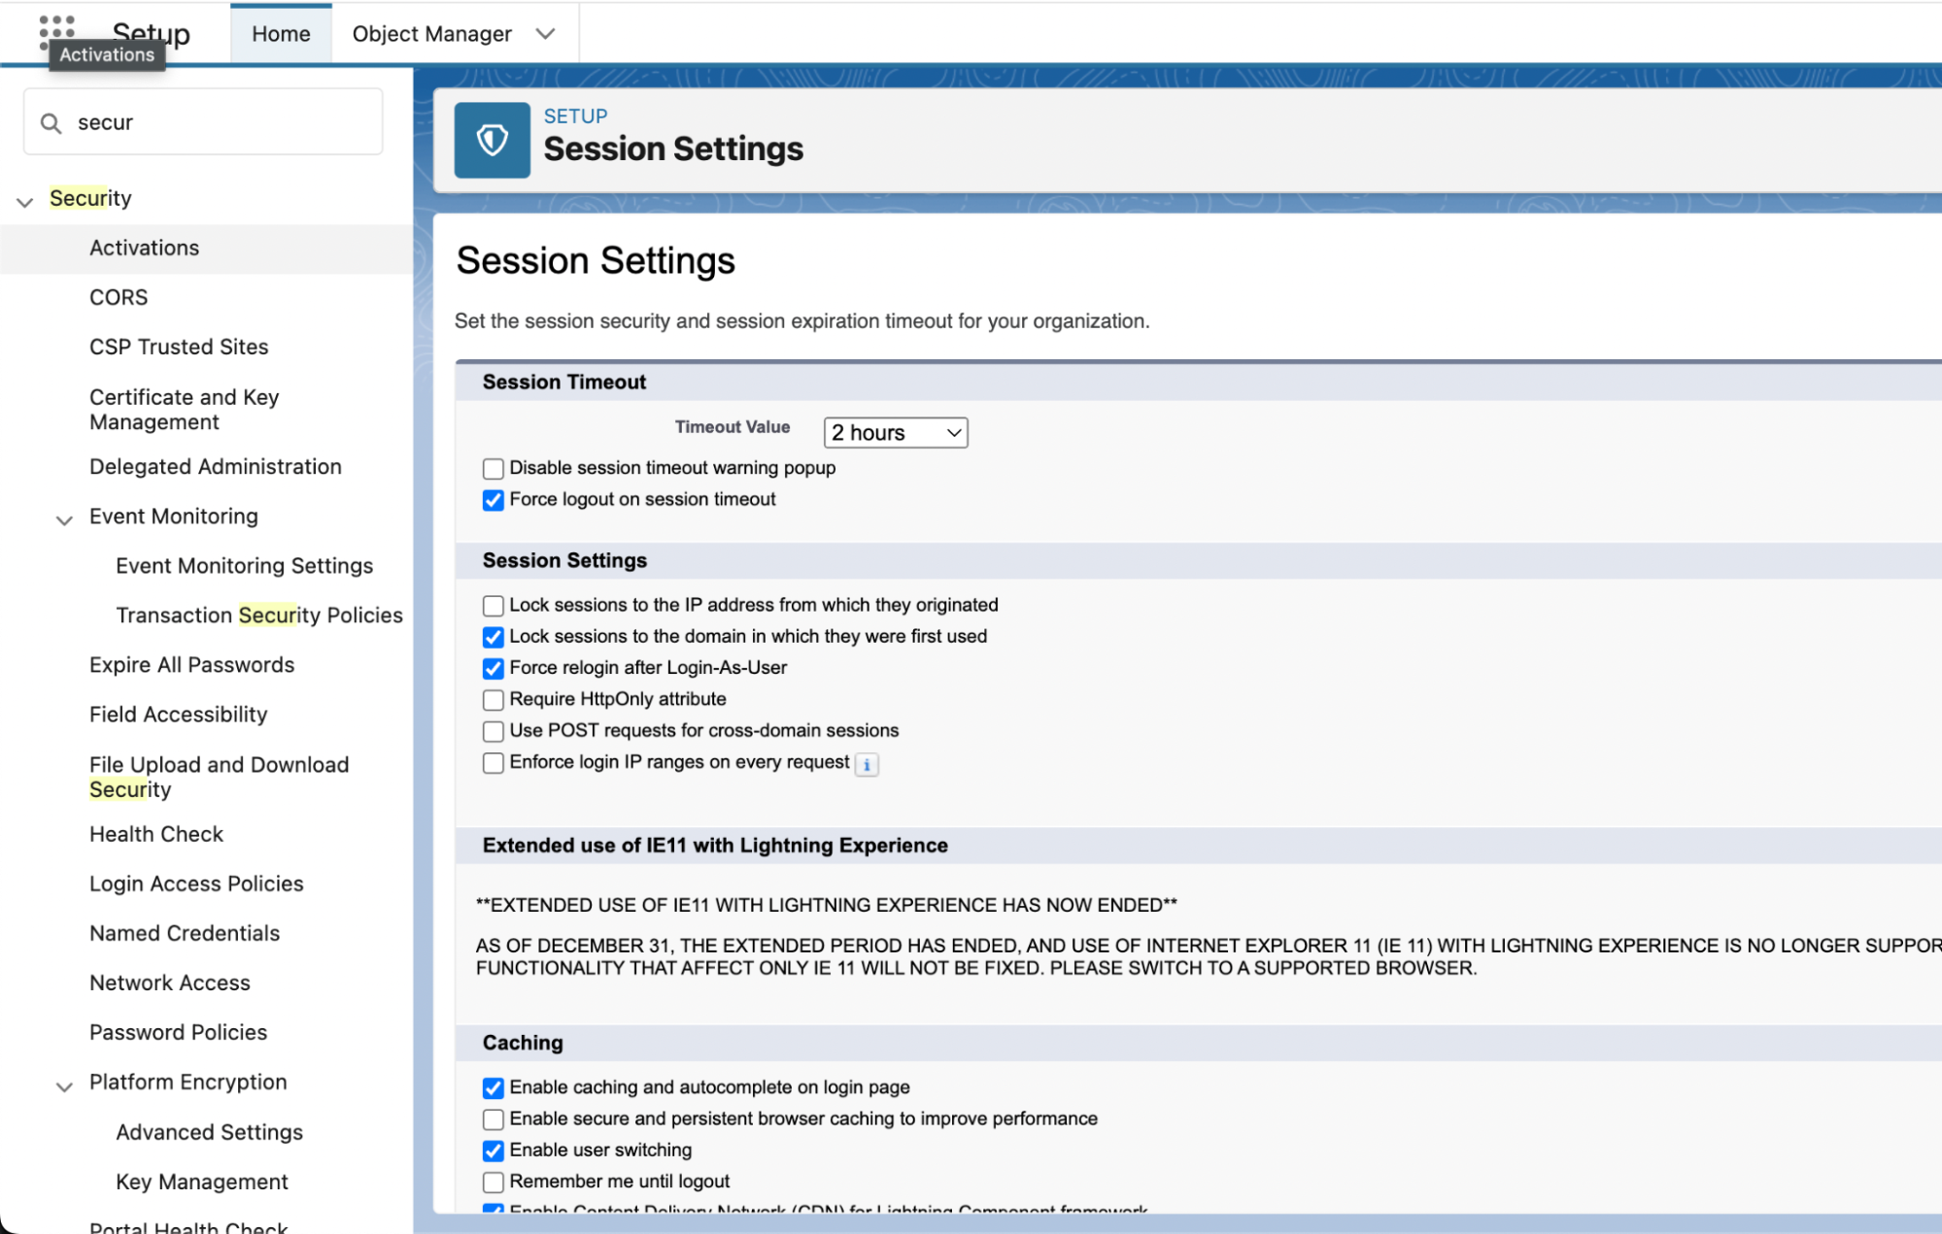The height and width of the screenshot is (1234, 1942).
Task: Enable Disable session timeout warning popup
Action: click(494, 469)
